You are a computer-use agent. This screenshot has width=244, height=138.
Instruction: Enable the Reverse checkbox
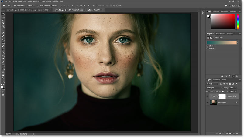[x=207, y=48]
